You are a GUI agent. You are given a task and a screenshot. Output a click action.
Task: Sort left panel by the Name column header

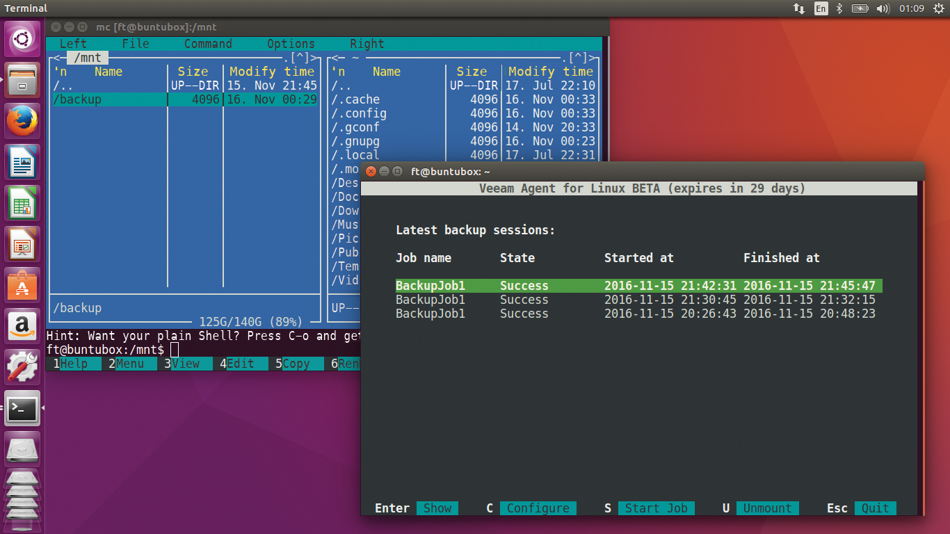point(108,72)
